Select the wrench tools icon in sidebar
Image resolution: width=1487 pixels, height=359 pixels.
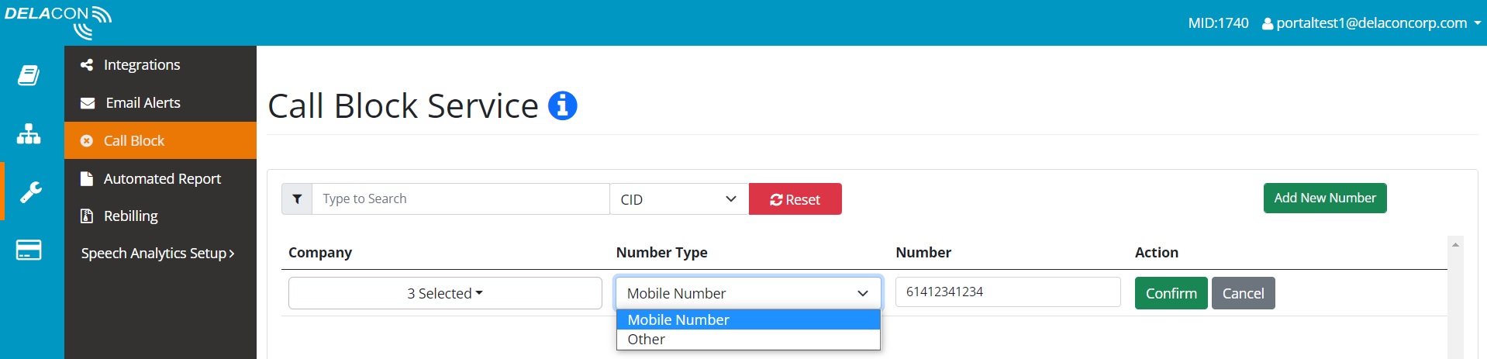pos(30,192)
